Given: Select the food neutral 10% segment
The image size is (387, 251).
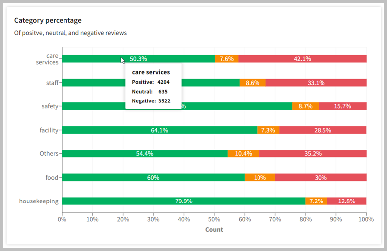Looking at the screenshot, I should coord(259,177).
